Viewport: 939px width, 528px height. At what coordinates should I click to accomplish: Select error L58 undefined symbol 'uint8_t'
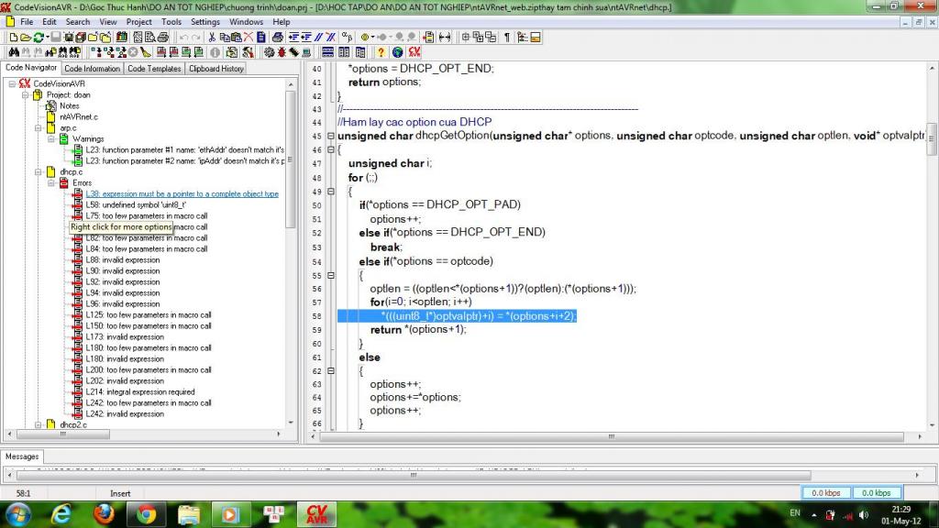coord(136,204)
